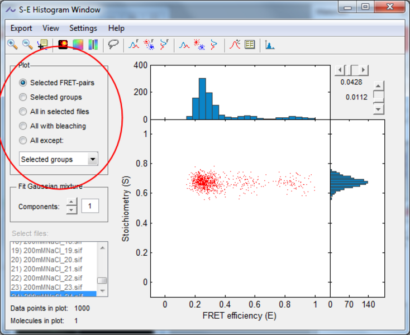Click the Components number input field
The height and width of the screenshot is (335, 410).
pos(90,207)
